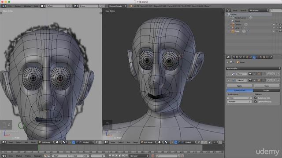282x158 pixels.
Task: Toggle Subsurf modifier render visibility
Action: (x=250, y=80)
